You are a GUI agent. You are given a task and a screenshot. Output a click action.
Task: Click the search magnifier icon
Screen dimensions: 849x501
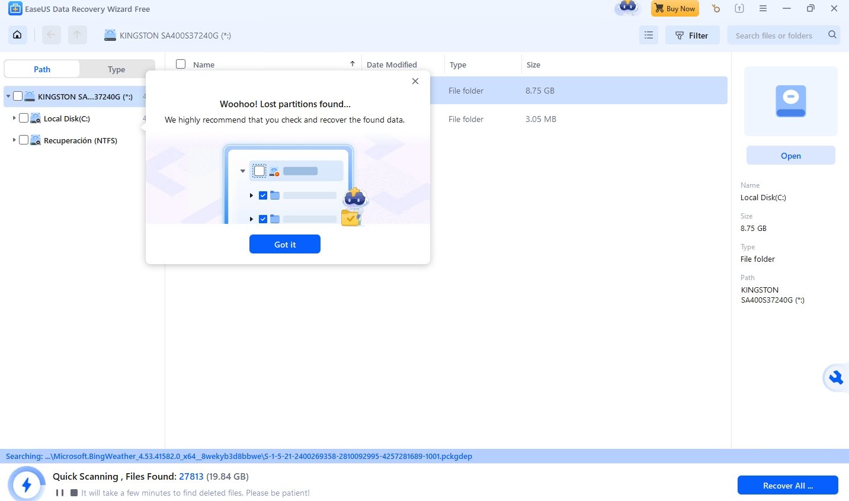pyautogui.click(x=832, y=35)
